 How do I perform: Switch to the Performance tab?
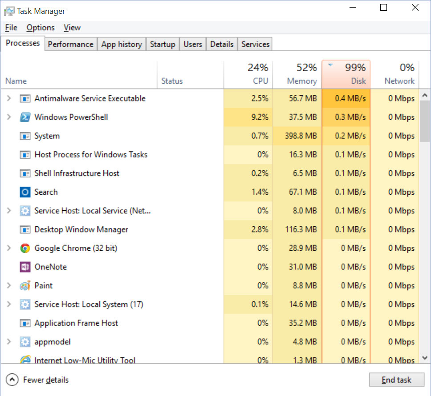coord(71,44)
